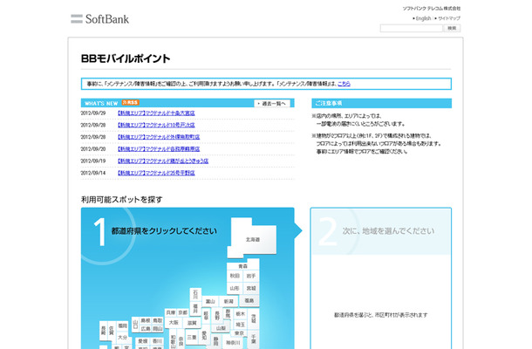Open the news link dated 2012/09/29
Screen dimensions: 532x349
(x=156, y=113)
